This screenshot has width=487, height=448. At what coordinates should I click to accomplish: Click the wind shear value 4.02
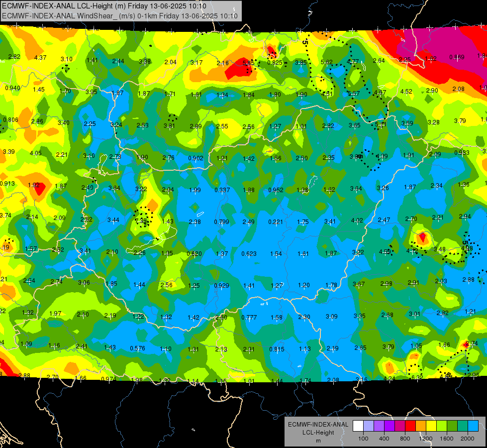[357, 221]
